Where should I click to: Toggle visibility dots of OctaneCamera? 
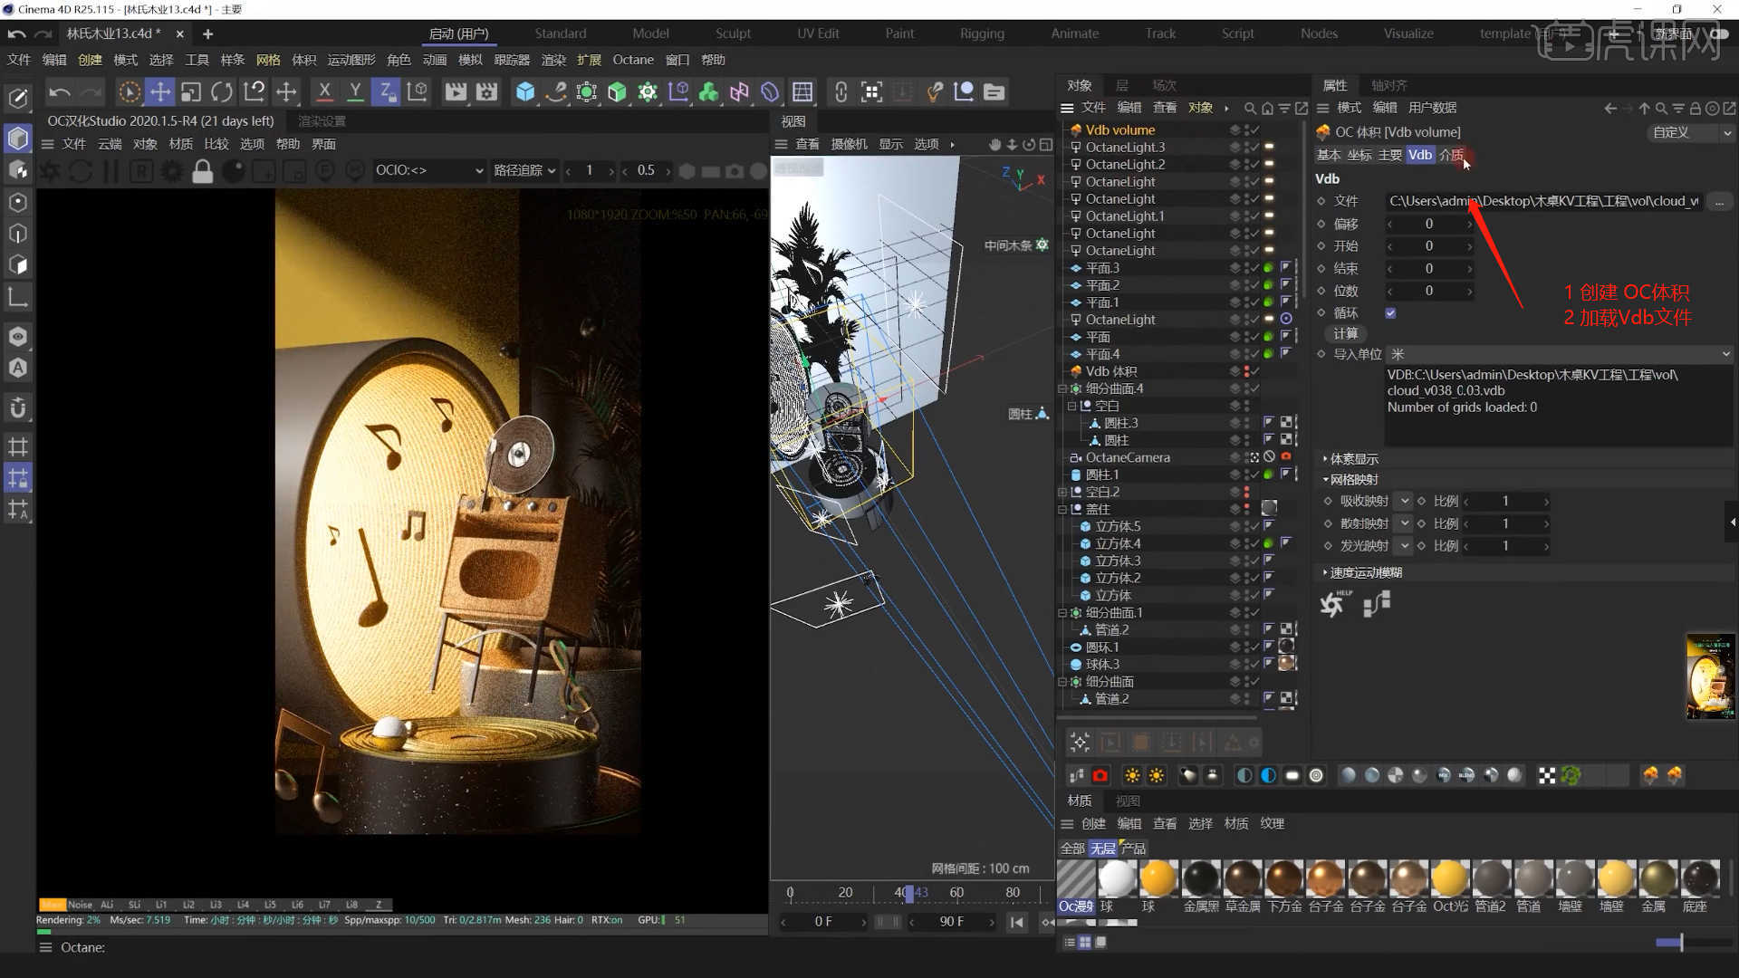[1246, 457]
